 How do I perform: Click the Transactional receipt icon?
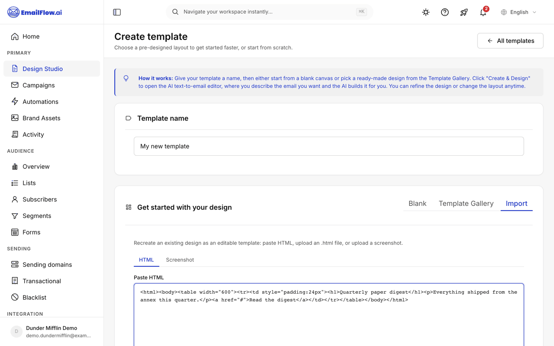[x=15, y=281]
